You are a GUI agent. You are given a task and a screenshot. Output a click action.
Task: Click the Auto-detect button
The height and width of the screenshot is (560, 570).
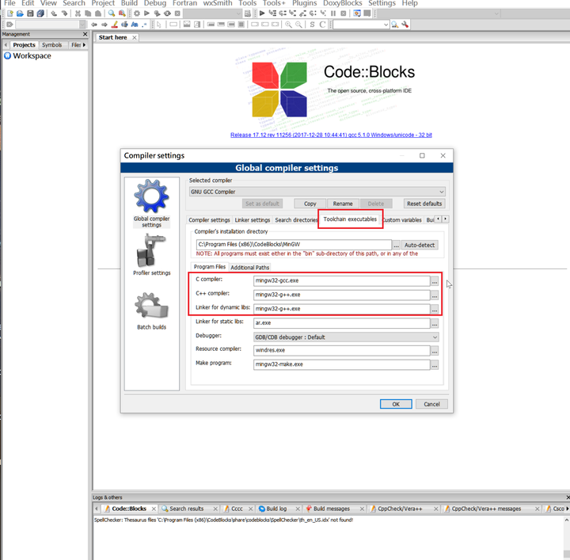tap(420, 245)
